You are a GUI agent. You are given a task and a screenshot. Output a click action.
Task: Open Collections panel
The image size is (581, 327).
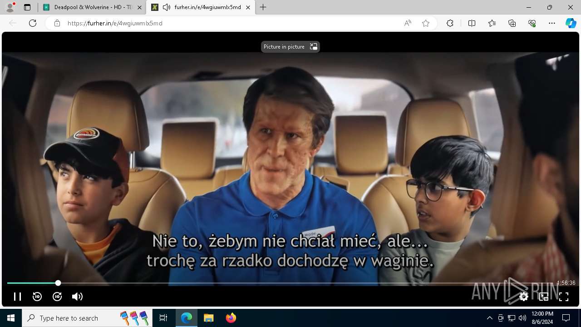coord(512,23)
